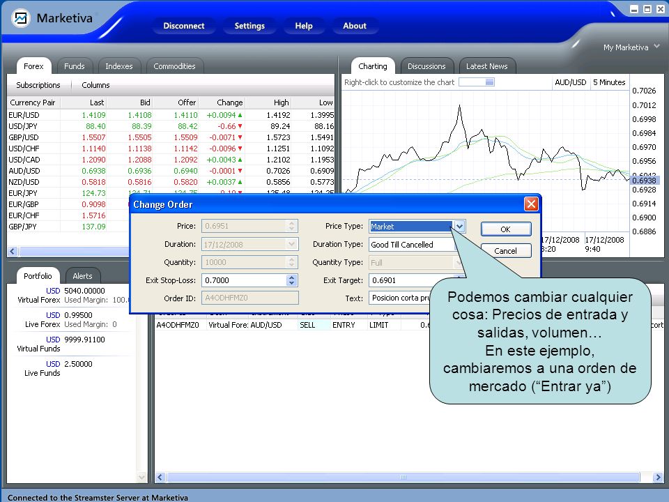Image resolution: width=669 pixels, height=502 pixels.
Task: Sort by the Bid column header
Action: (x=130, y=102)
